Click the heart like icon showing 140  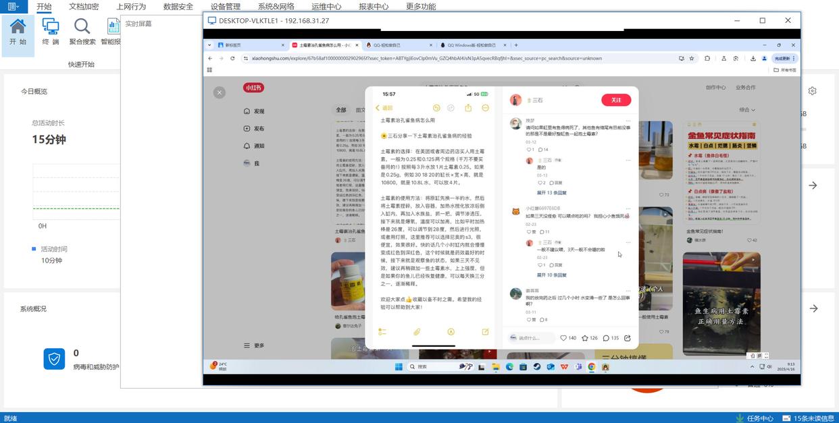[x=564, y=338]
